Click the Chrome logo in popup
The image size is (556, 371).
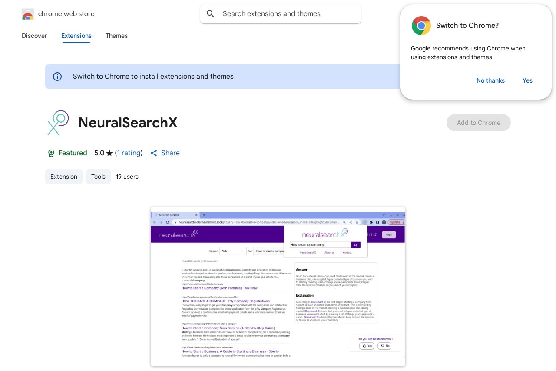[421, 26]
